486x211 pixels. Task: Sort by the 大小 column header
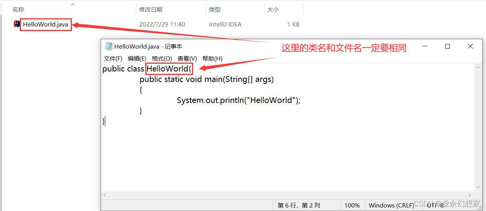coord(273,9)
